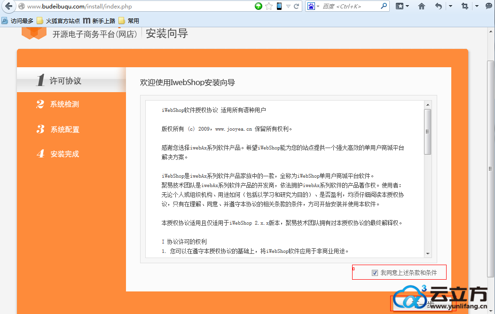Click the orange iWebShop logo
Viewport: 495px width, 314px height.
point(34,33)
